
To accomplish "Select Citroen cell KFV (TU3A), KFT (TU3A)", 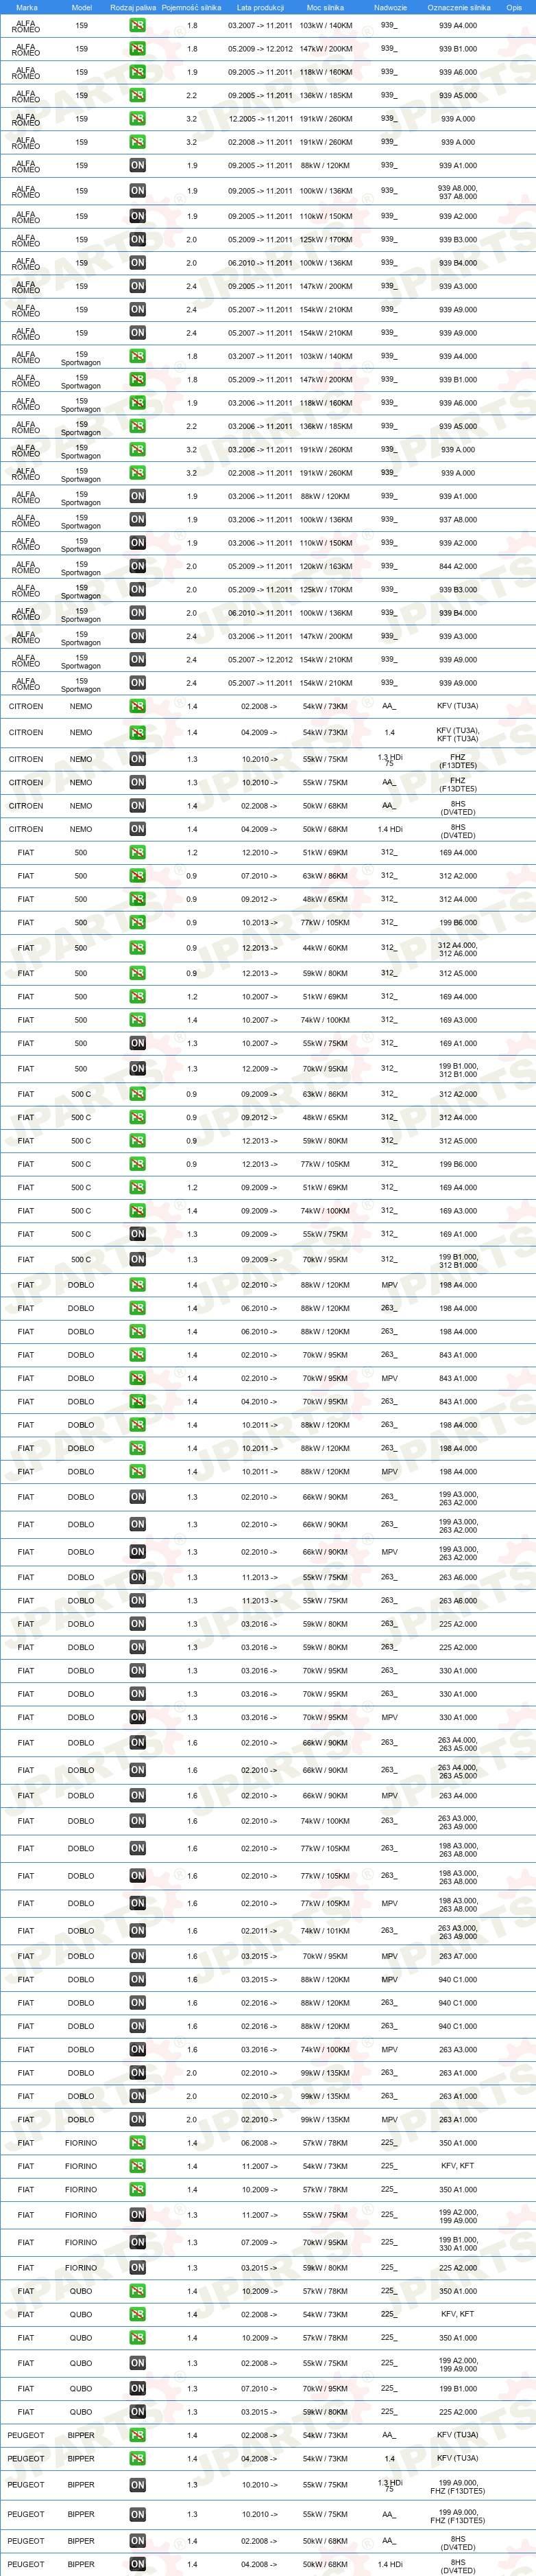I will click(458, 734).
